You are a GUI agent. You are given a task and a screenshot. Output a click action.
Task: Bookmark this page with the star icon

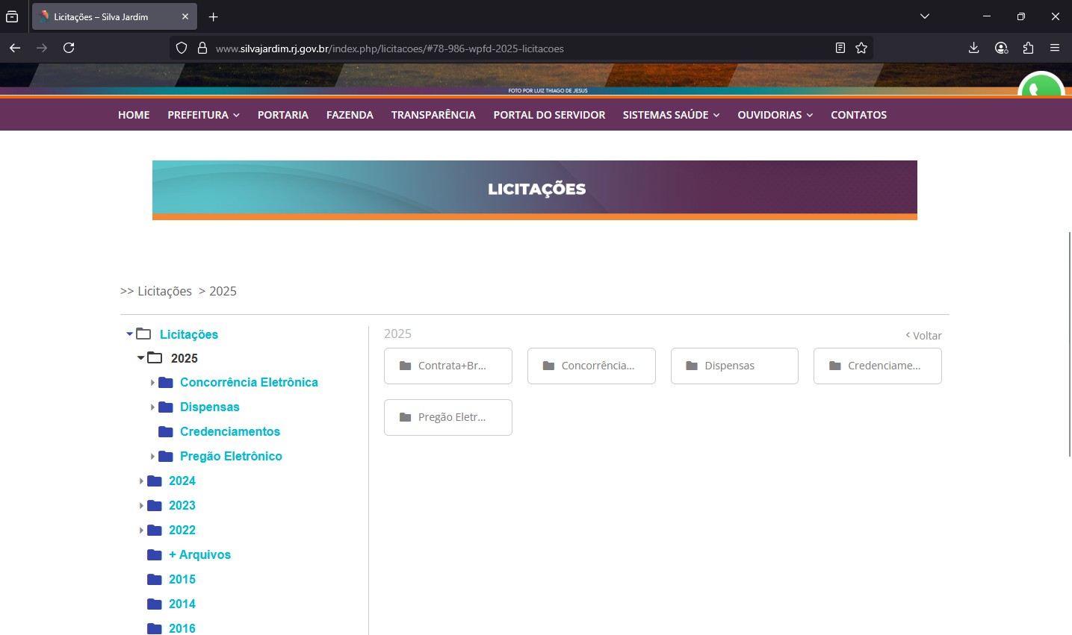coord(861,48)
